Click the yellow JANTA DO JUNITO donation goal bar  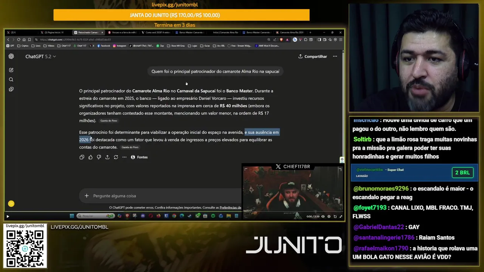(x=181, y=15)
